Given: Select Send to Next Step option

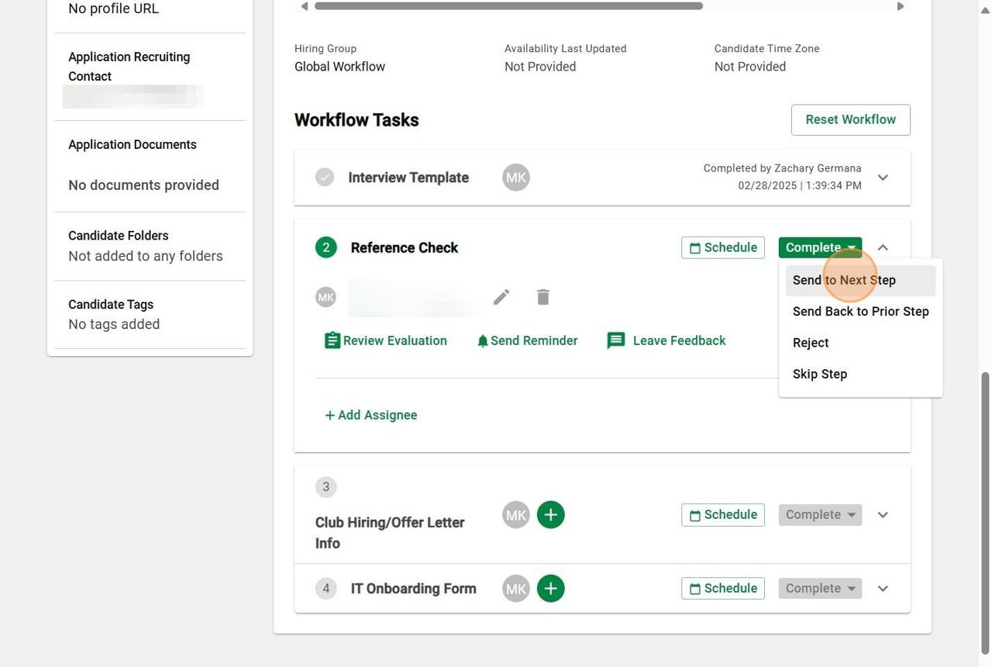Looking at the screenshot, I should 844,281.
